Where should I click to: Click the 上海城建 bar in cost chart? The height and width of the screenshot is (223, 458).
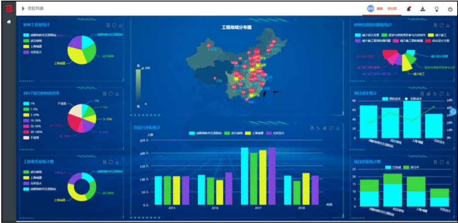tap(412, 119)
